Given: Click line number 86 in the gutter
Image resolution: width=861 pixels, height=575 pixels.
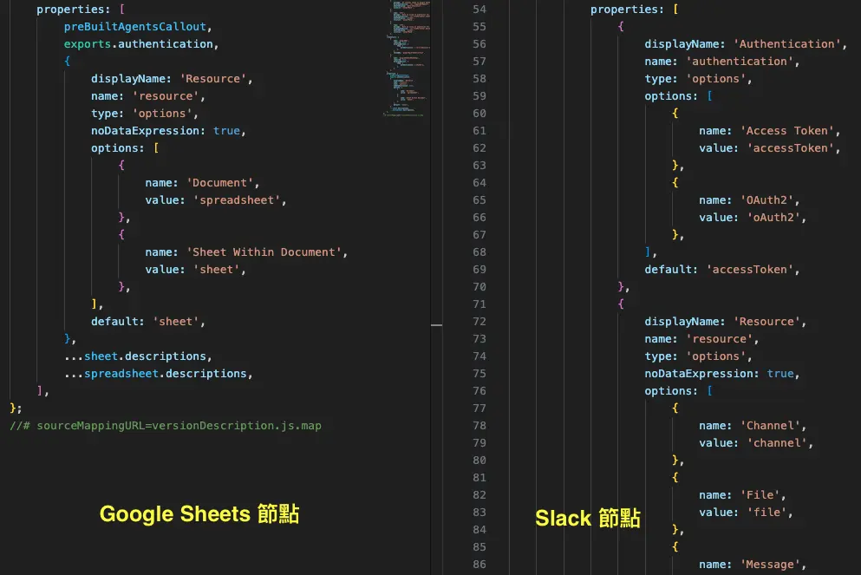Looking at the screenshot, I should point(479,565).
